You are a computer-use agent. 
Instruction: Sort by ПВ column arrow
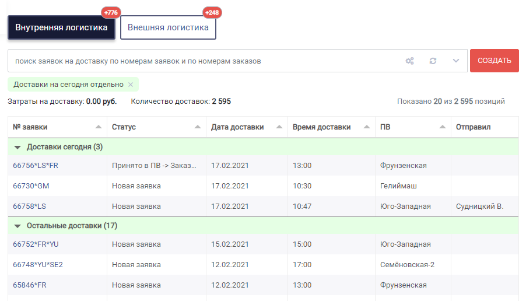pos(443,127)
